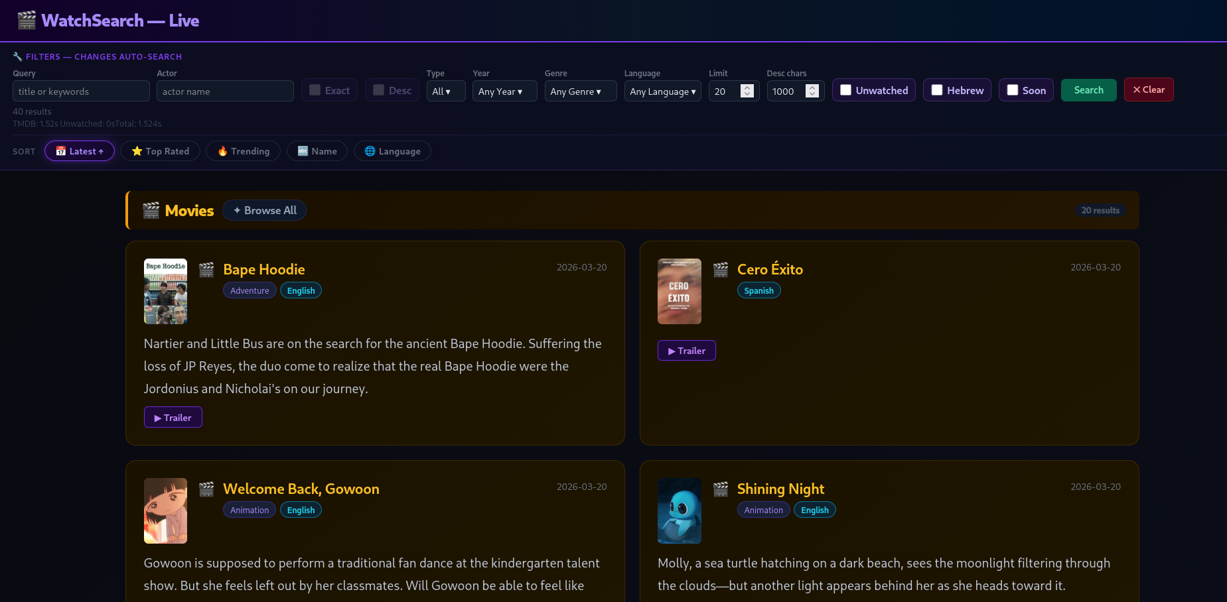Click the WatchSearch clapperboard logo icon
Viewport: 1227px width, 602px height.
(27, 21)
